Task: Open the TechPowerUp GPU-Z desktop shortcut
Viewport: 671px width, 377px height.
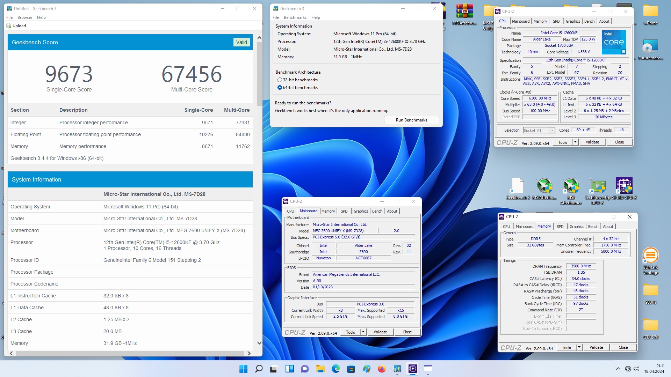Action: (597, 191)
